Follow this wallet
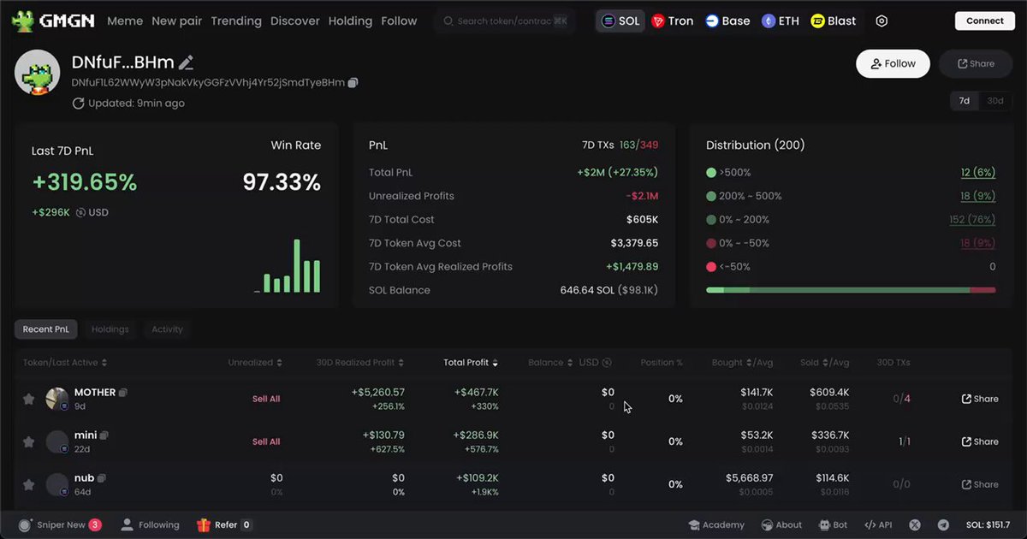 click(x=893, y=63)
